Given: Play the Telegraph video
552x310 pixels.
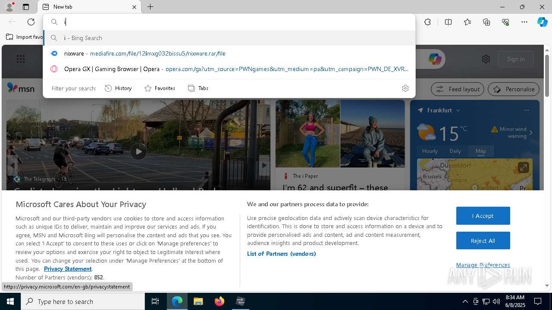Looking at the screenshot, I should click(138, 152).
